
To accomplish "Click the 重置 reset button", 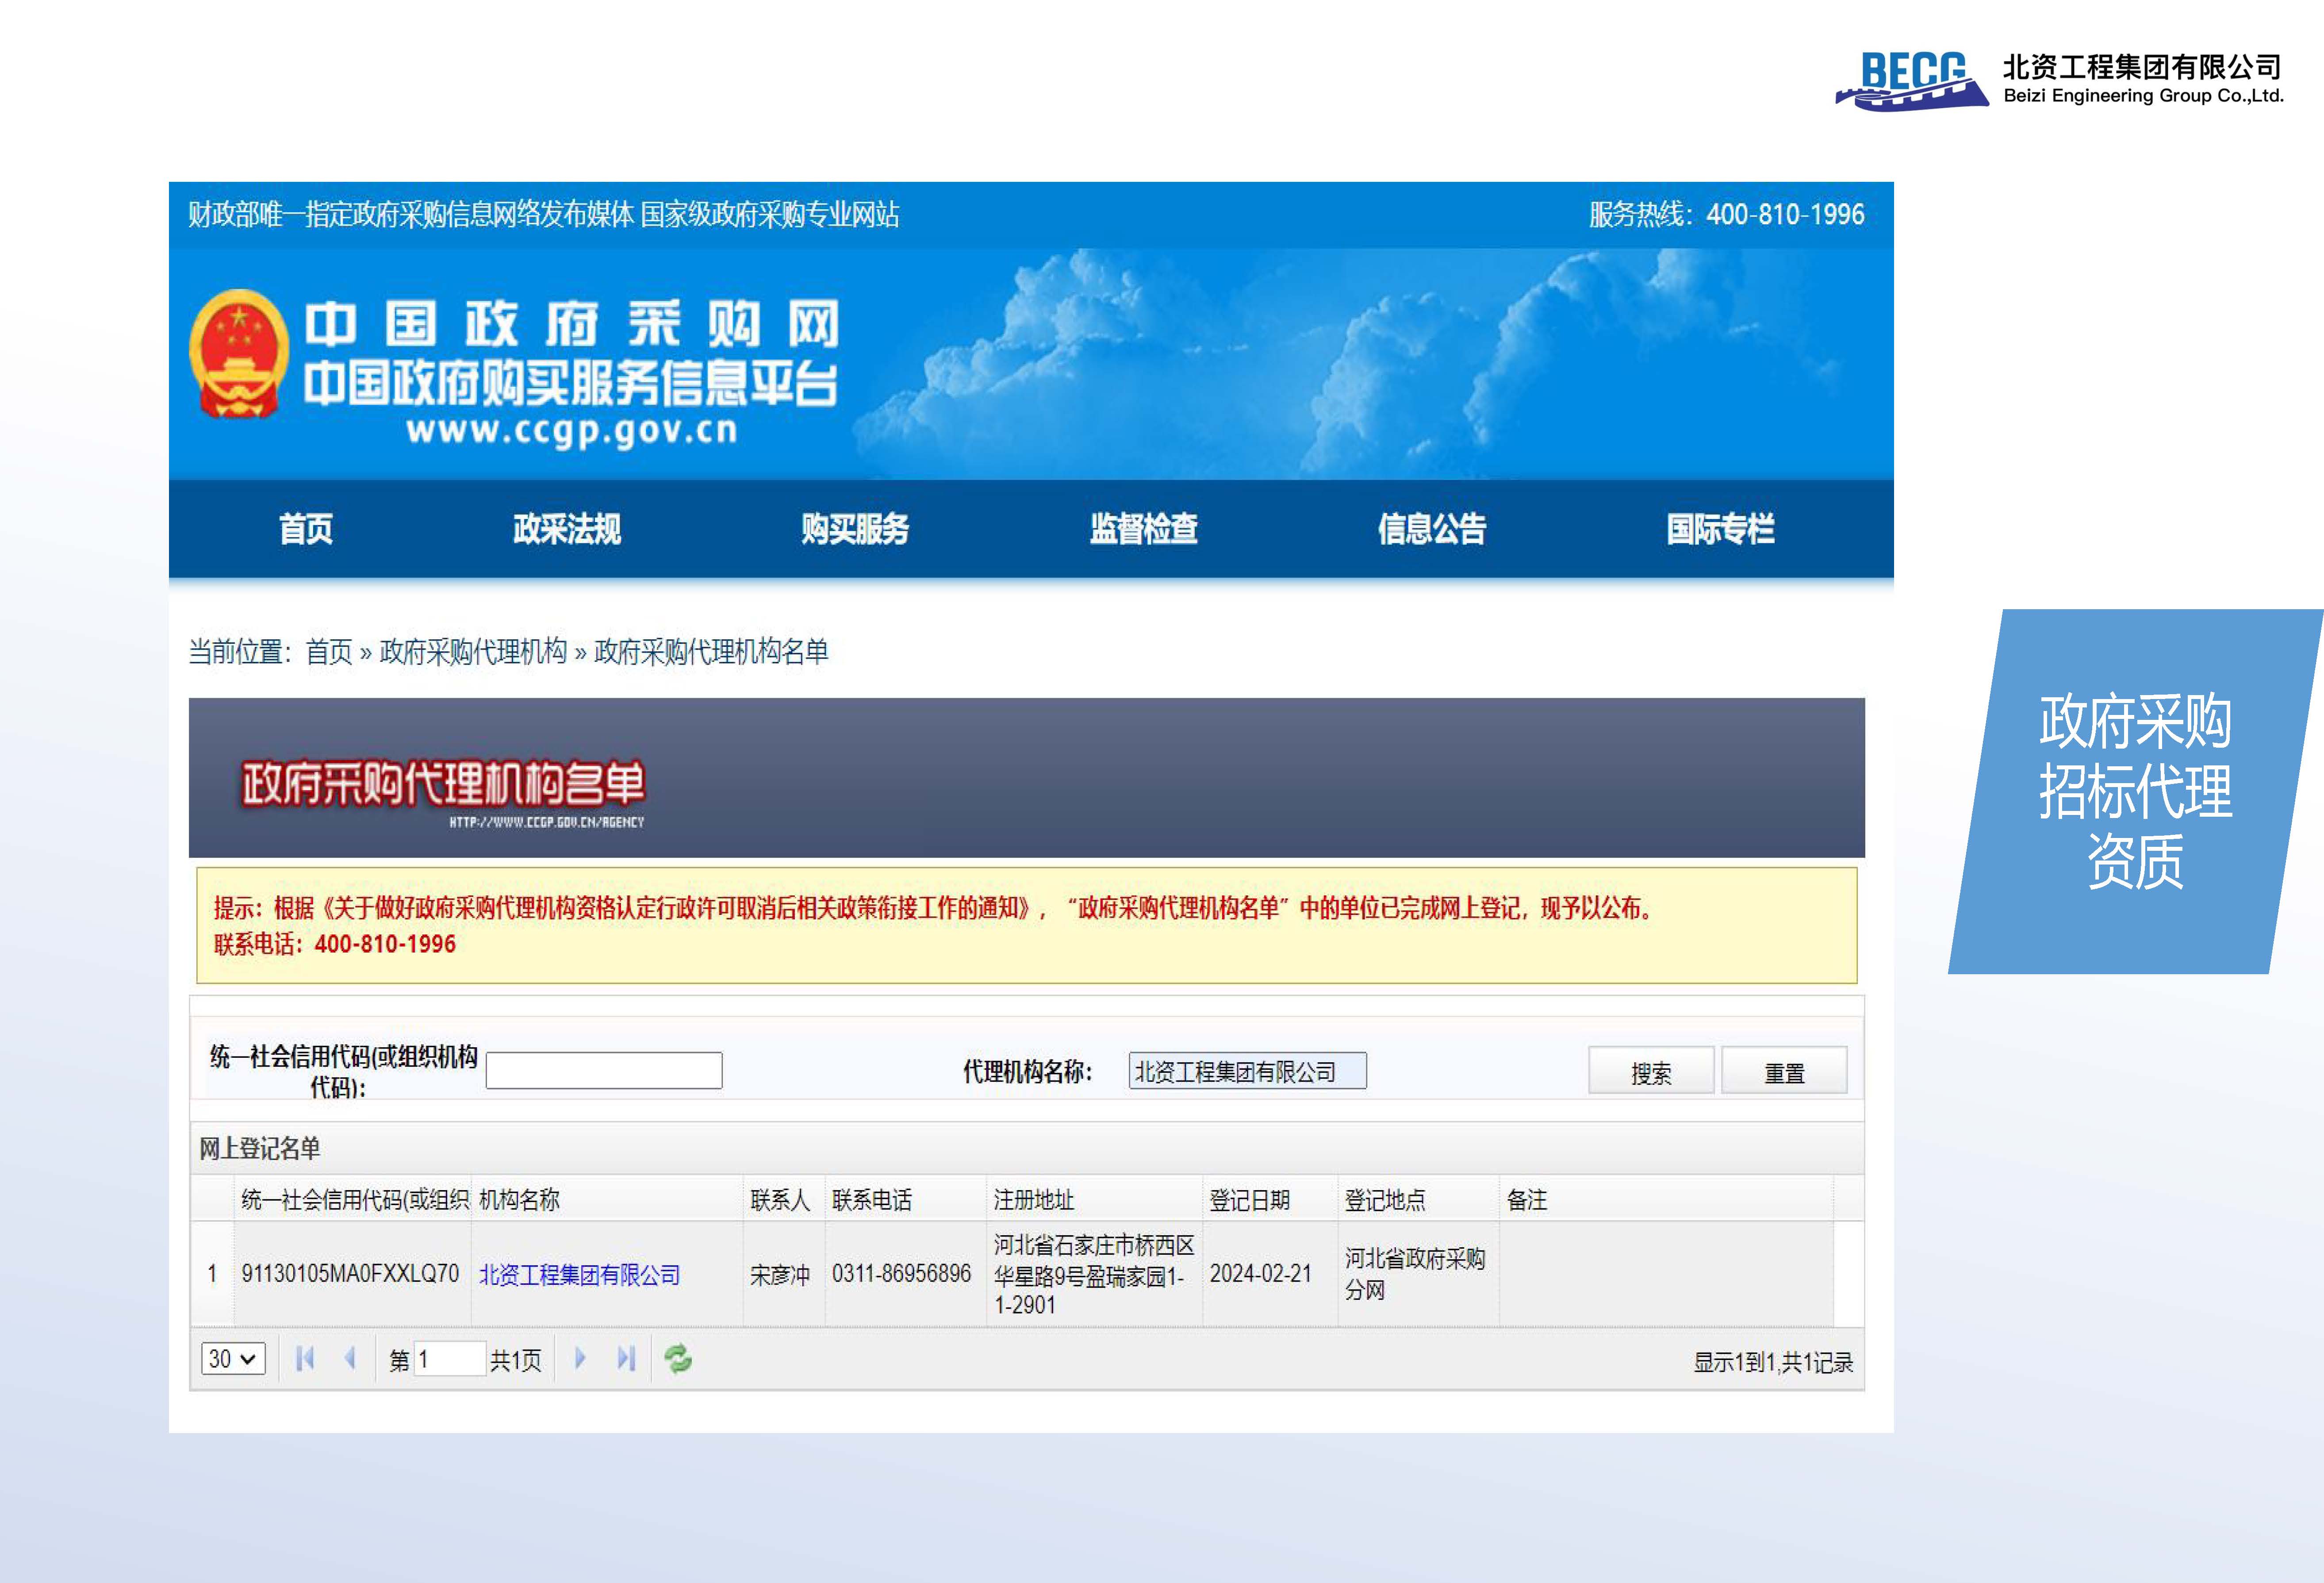I will pyautogui.click(x=1784, y=1071).
